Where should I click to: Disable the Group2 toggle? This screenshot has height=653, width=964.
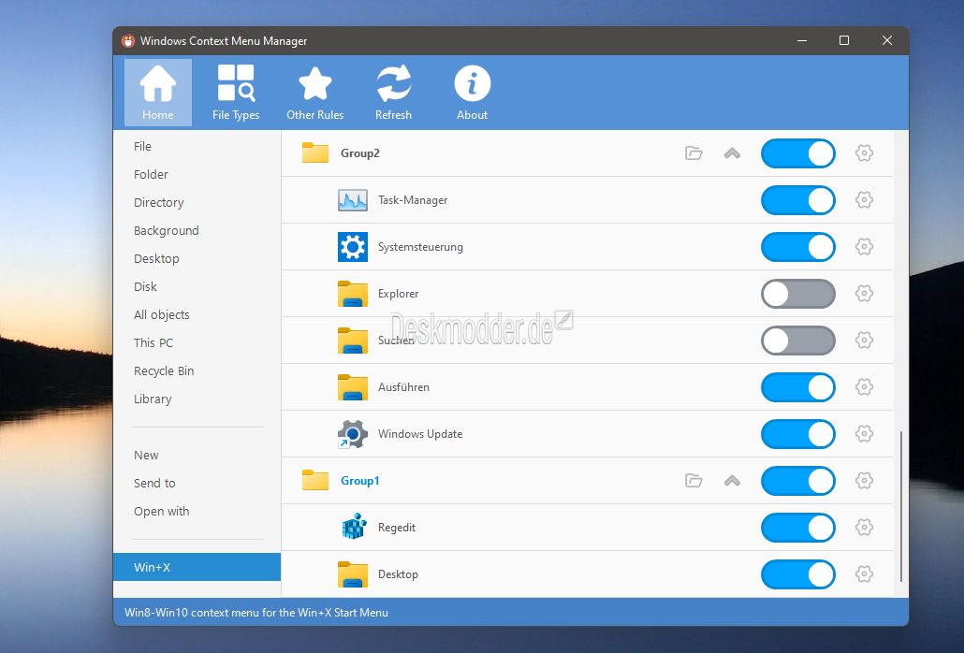[798, 153]
